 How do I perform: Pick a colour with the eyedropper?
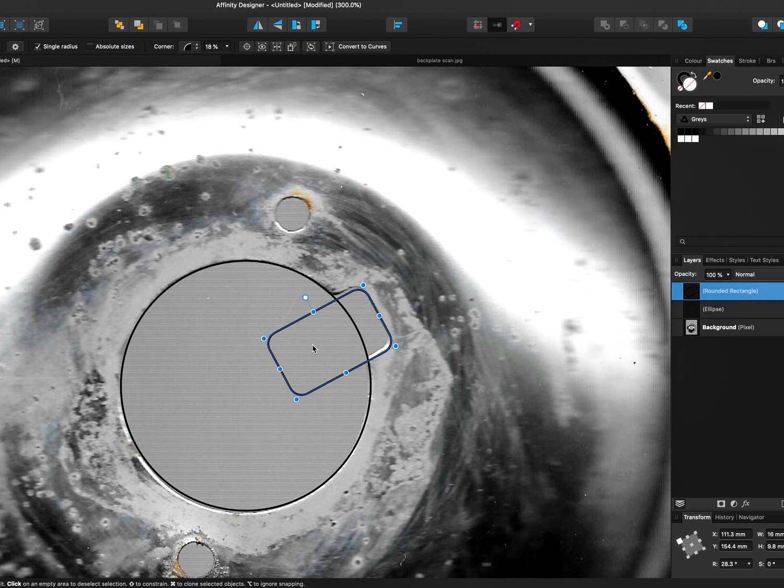[707, 76]
